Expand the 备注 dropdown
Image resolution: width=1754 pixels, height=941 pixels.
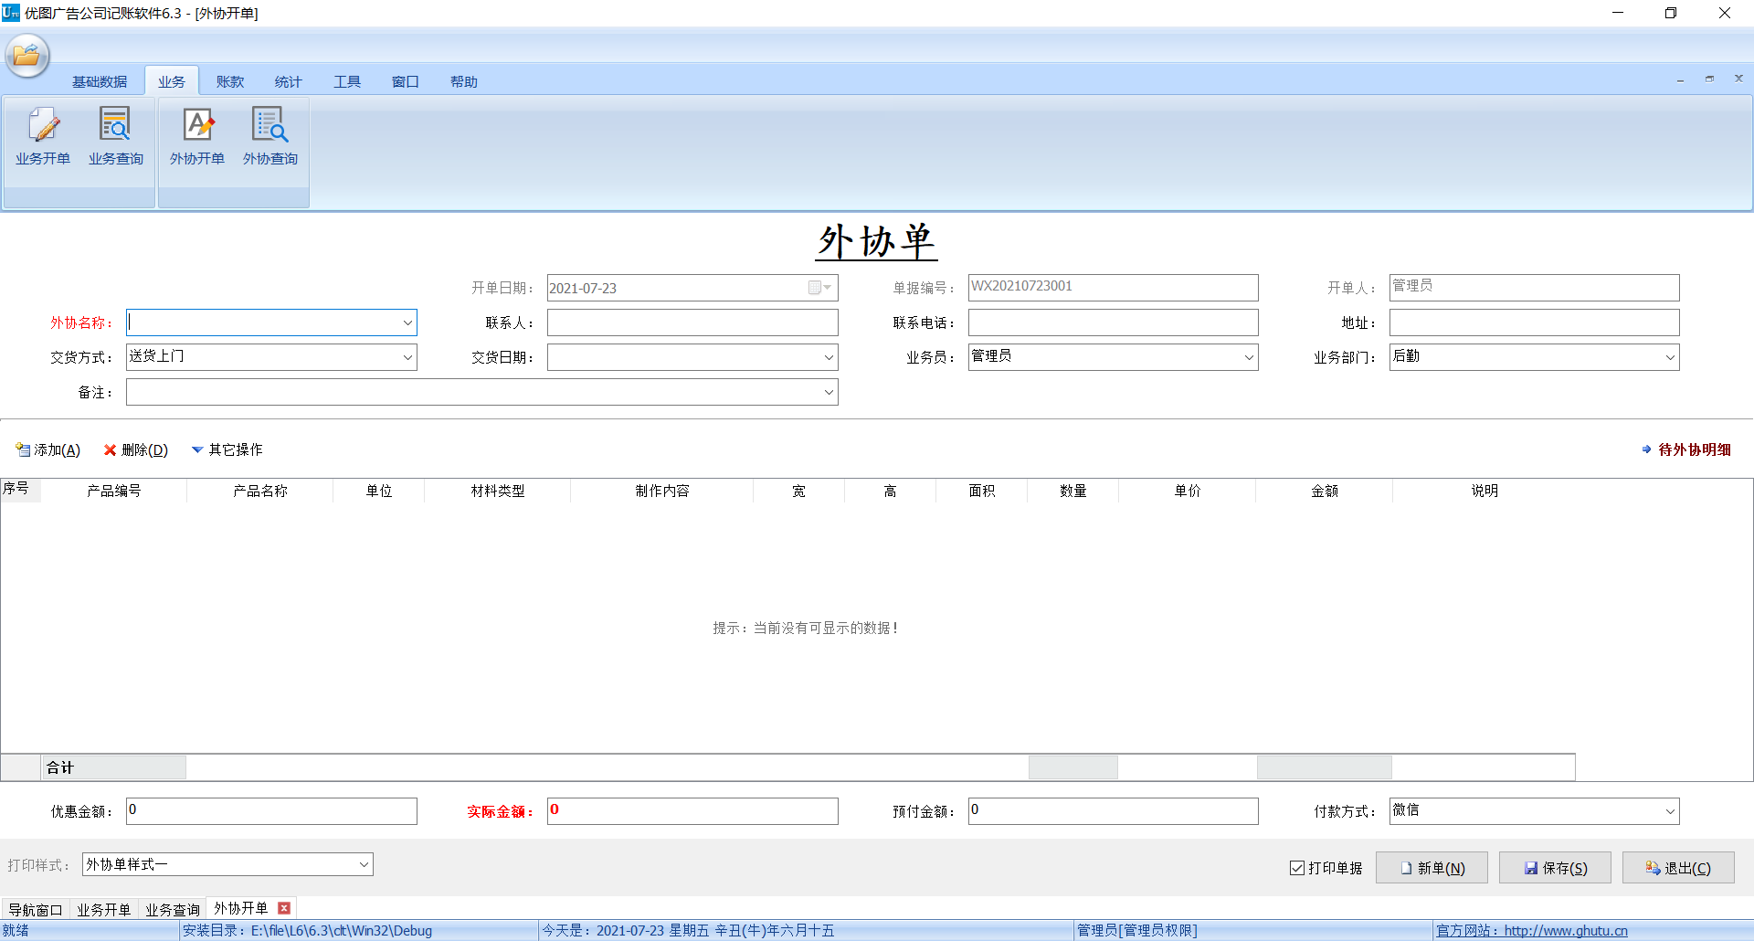coord(829,392)
